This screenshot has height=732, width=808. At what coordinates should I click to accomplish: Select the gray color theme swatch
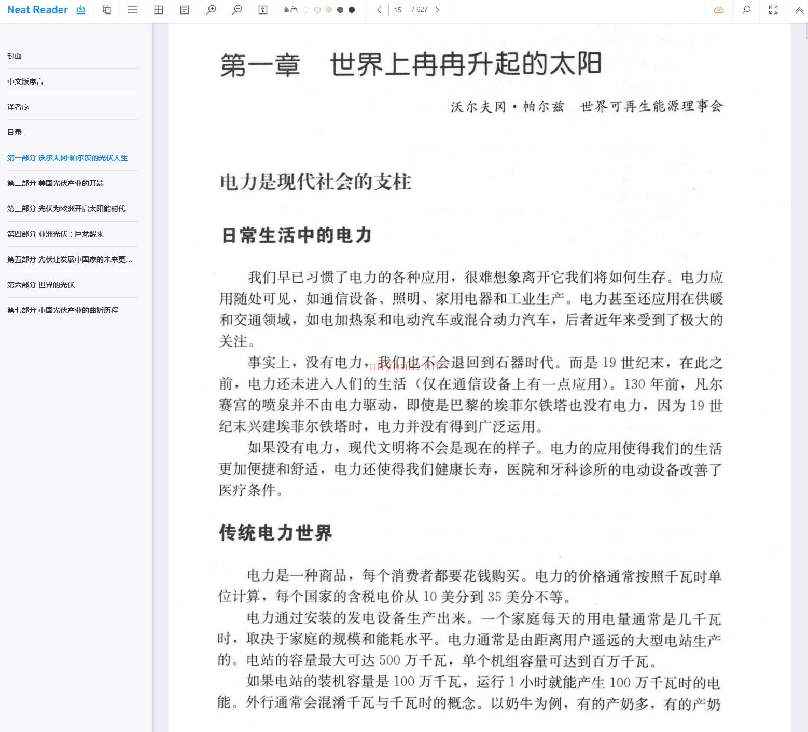point(340,10)
